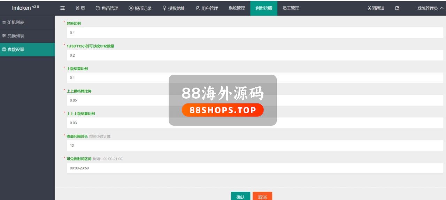
Task: Expand the 系统管理员 user dropdown
Action: 430,8
